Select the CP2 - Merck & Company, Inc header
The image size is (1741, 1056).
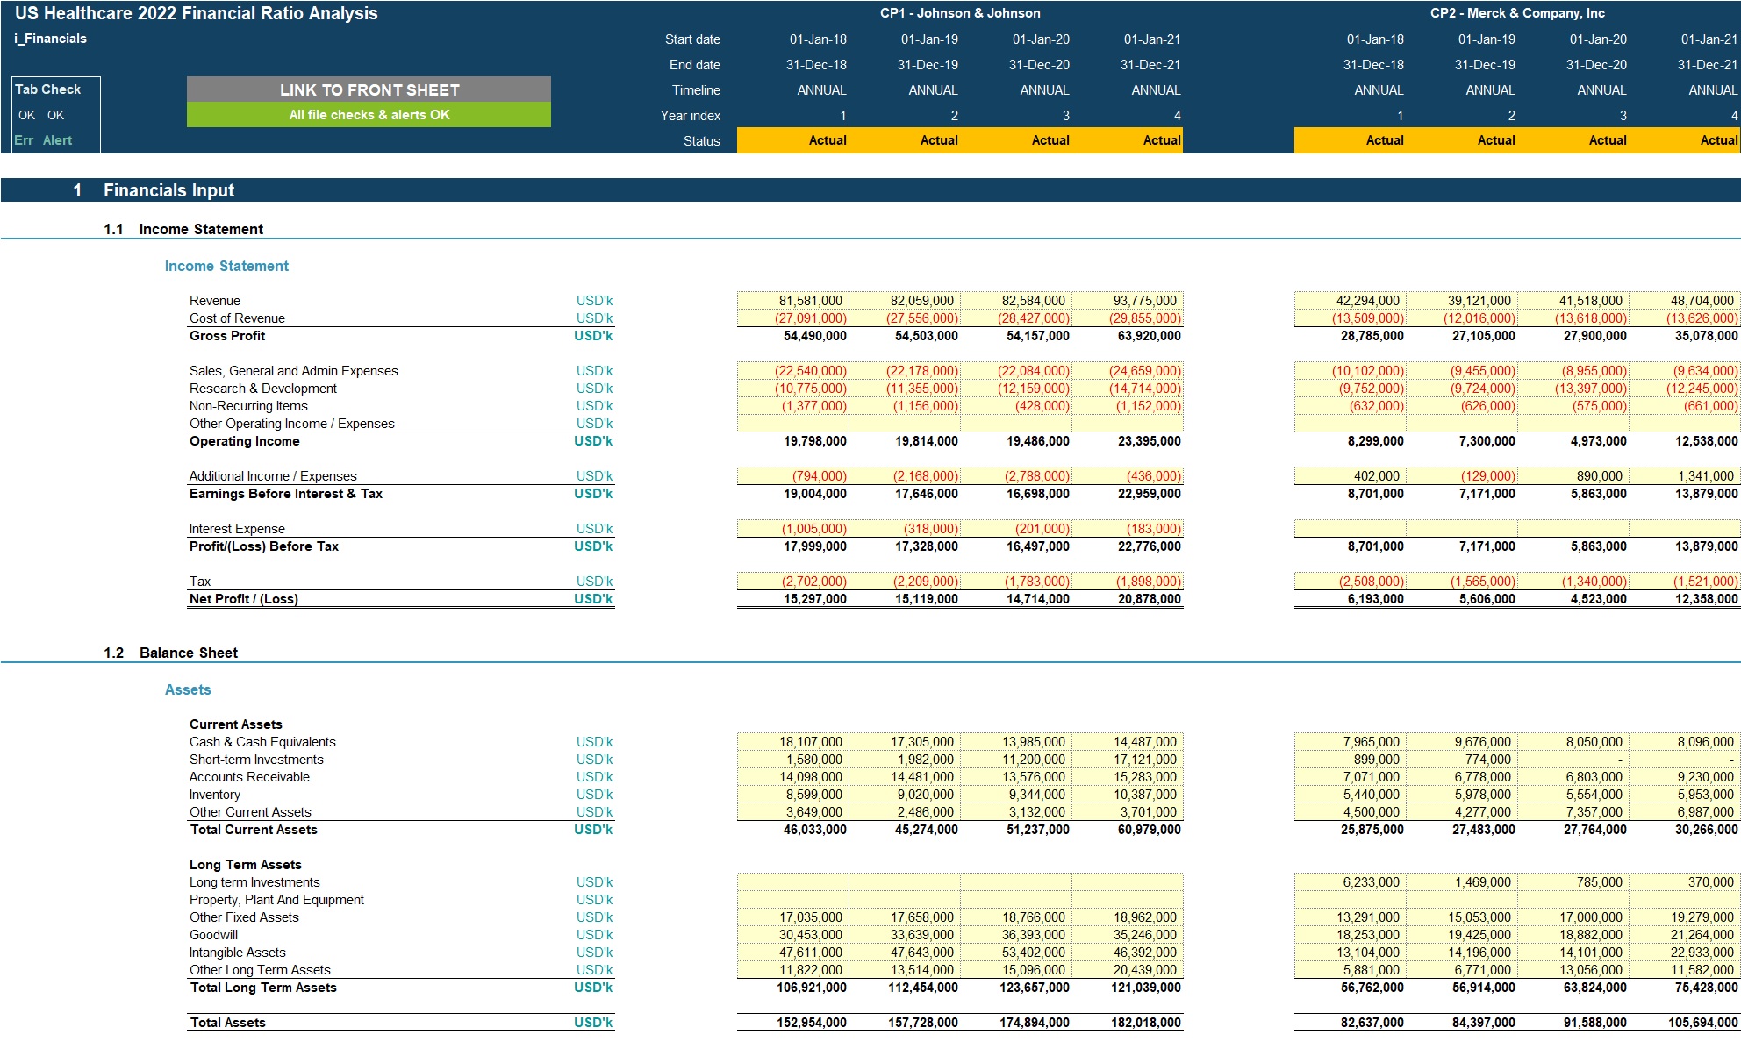(1517, 13)
